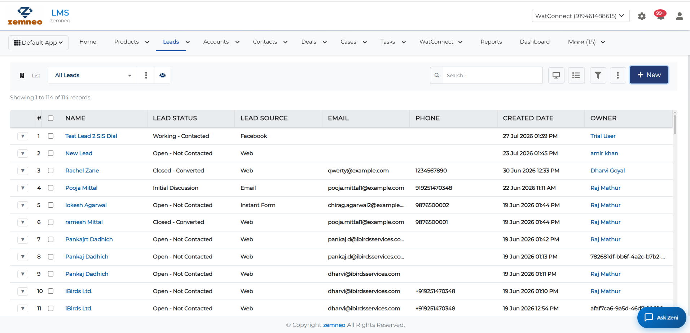Expand row actions arrow for lokesh Agarwal

tap(23, 205)
